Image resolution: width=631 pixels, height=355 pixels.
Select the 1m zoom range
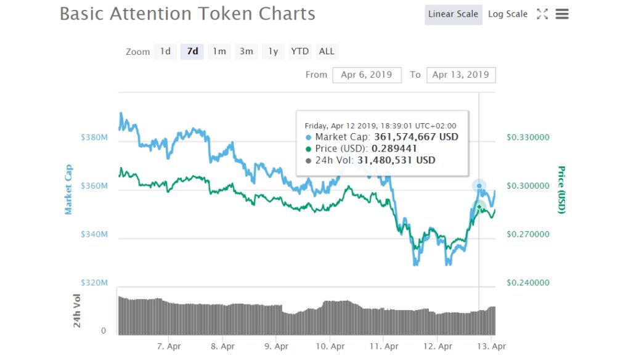coord(219,52)
